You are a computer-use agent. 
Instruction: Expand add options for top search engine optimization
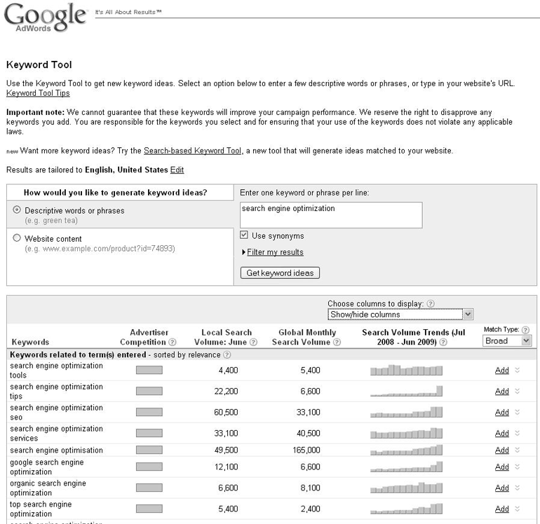pyautogui.click(x=518, y=509)
